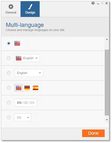Select the flag-only layout radio button

coord(9,43)
